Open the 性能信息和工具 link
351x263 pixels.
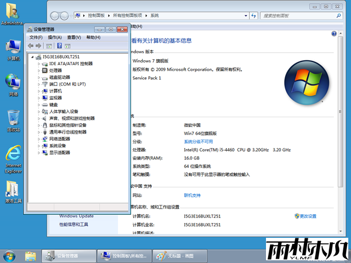tap(73, 224)
